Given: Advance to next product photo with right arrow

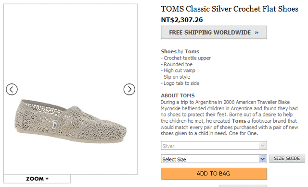Looking at the screenshot, I should tap(129, 89).
